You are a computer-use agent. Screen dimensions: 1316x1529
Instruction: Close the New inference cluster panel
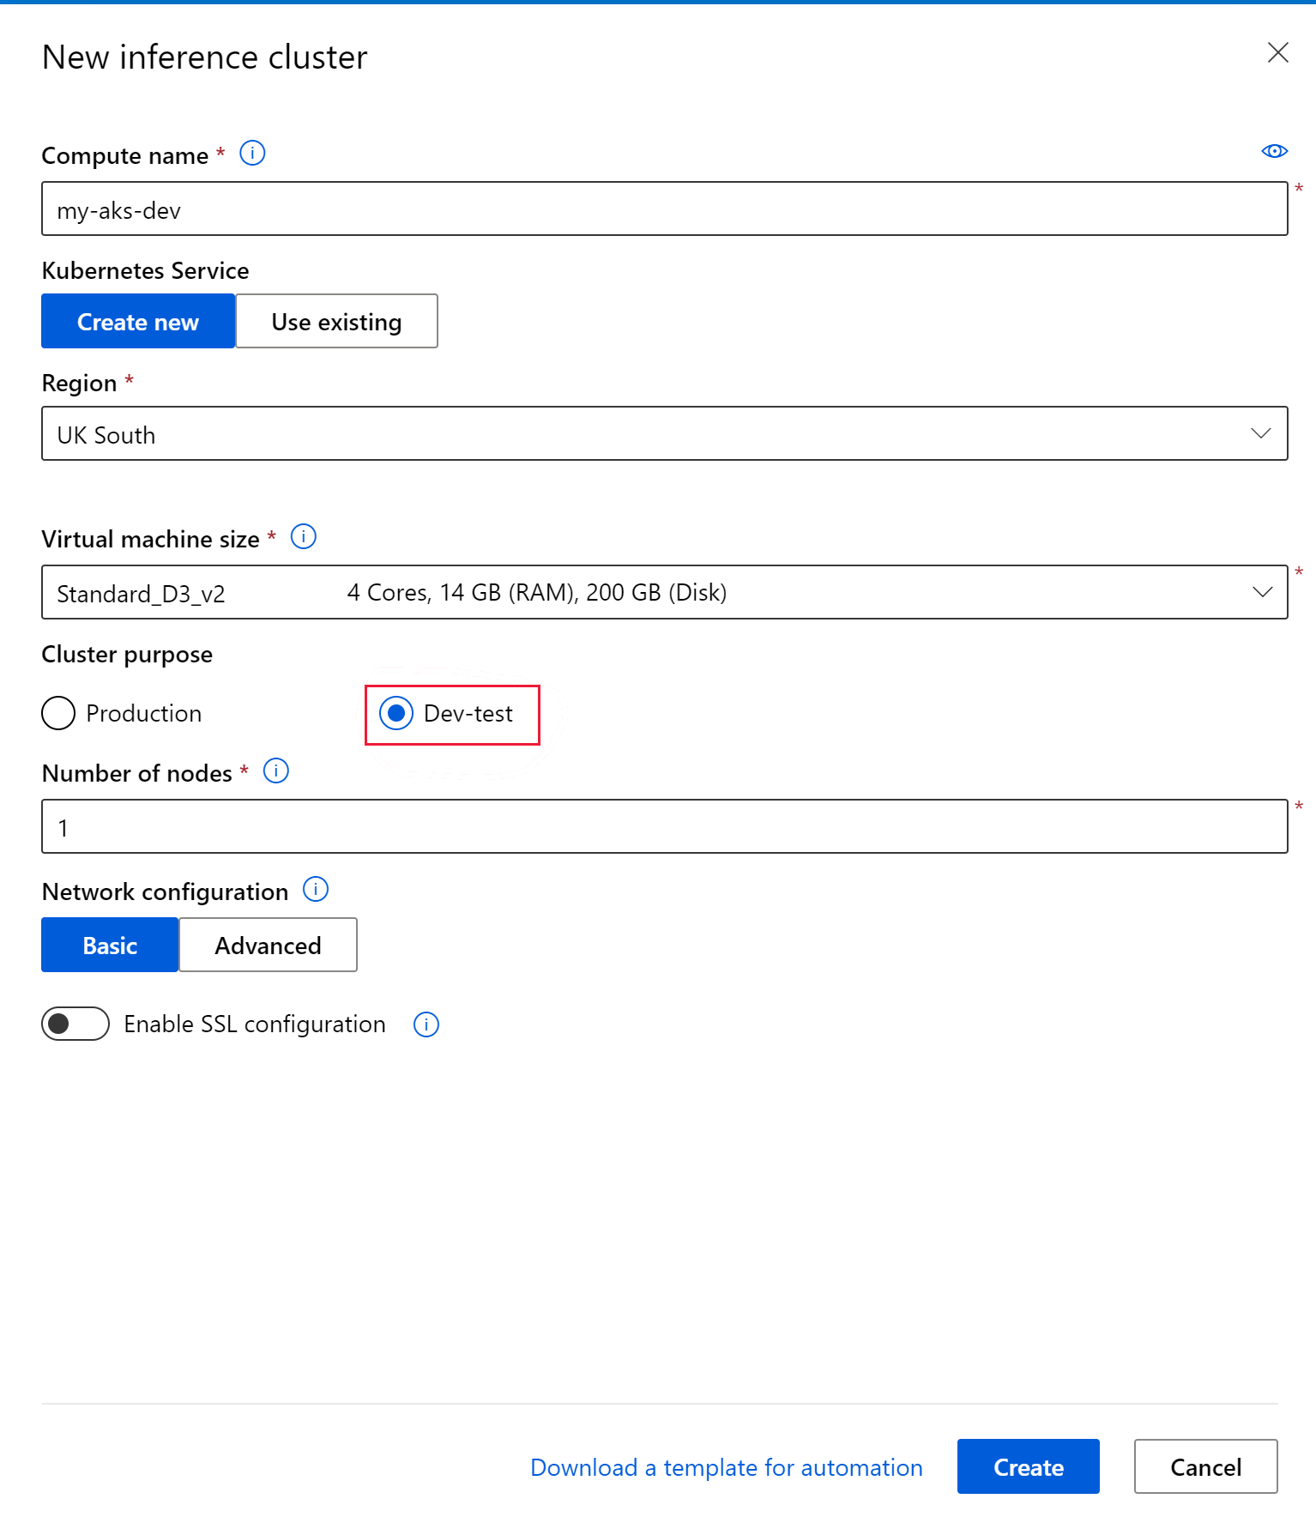click(x=1277, y=53)
